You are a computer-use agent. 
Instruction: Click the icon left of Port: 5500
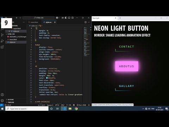[x=74, y=105]
